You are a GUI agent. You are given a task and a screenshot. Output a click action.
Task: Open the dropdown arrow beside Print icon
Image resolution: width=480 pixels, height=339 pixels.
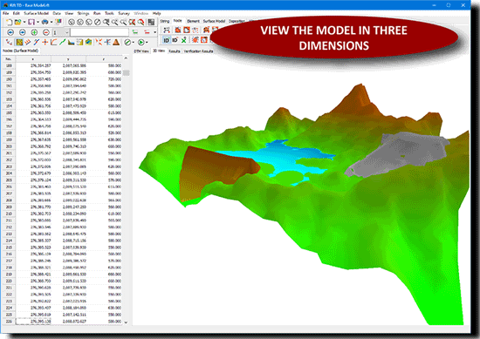click(51, 22)
